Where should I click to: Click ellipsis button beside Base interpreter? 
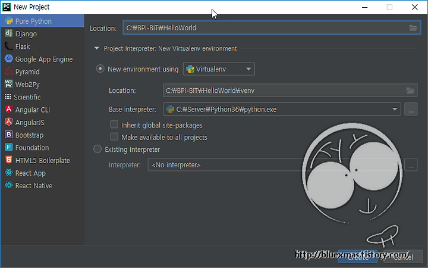pos(411,109)
